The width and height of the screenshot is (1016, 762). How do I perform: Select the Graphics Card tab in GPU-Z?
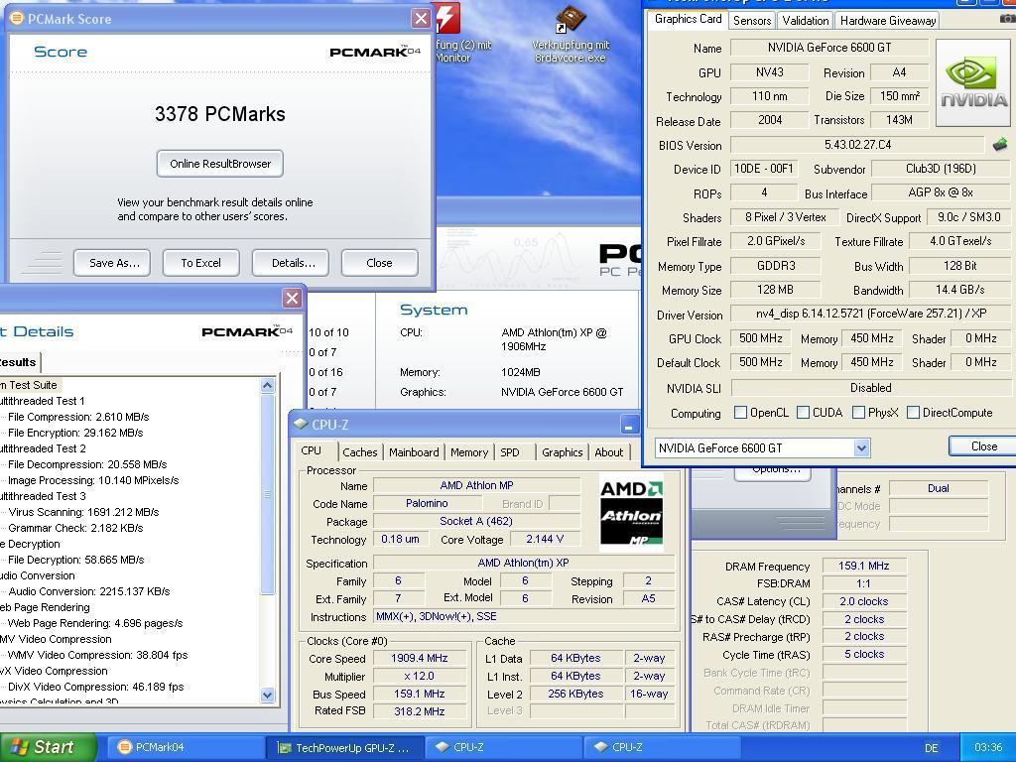coord(688,19)
